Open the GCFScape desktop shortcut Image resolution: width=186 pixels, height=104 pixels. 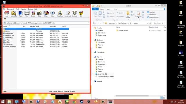tap(181, 53)
